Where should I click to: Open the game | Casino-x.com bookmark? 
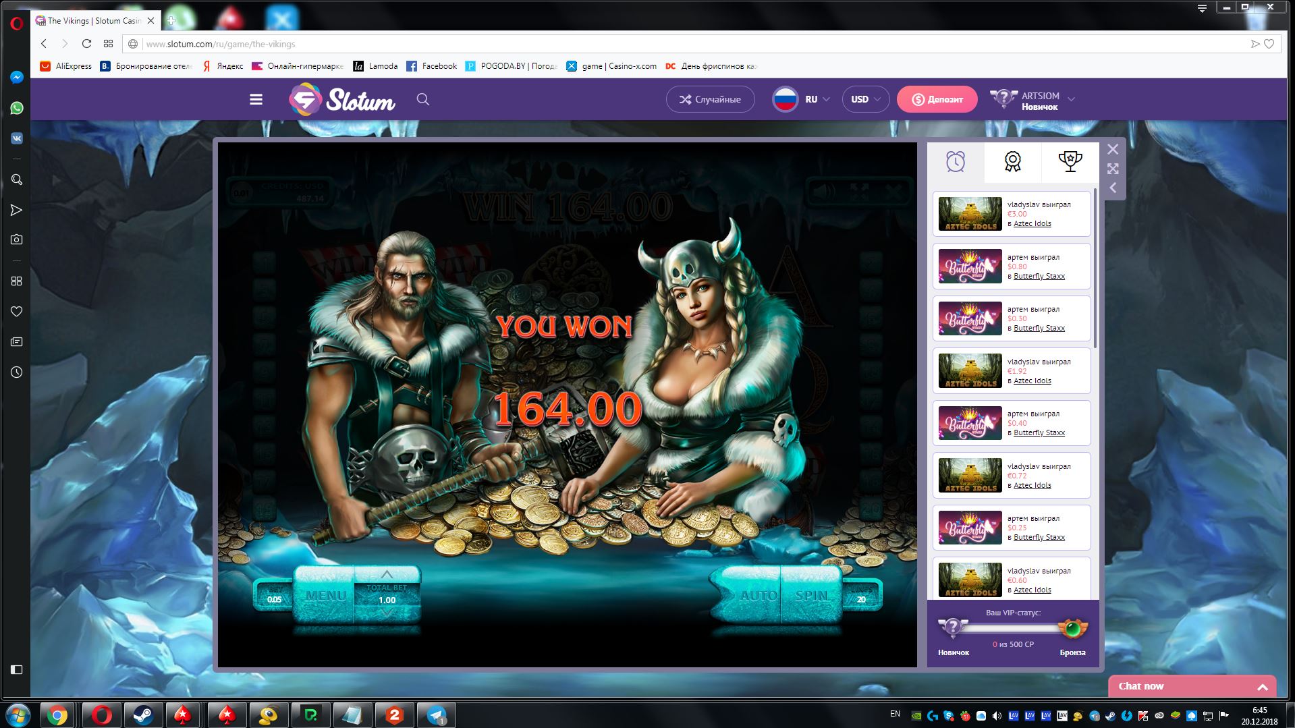coord(611,66)
